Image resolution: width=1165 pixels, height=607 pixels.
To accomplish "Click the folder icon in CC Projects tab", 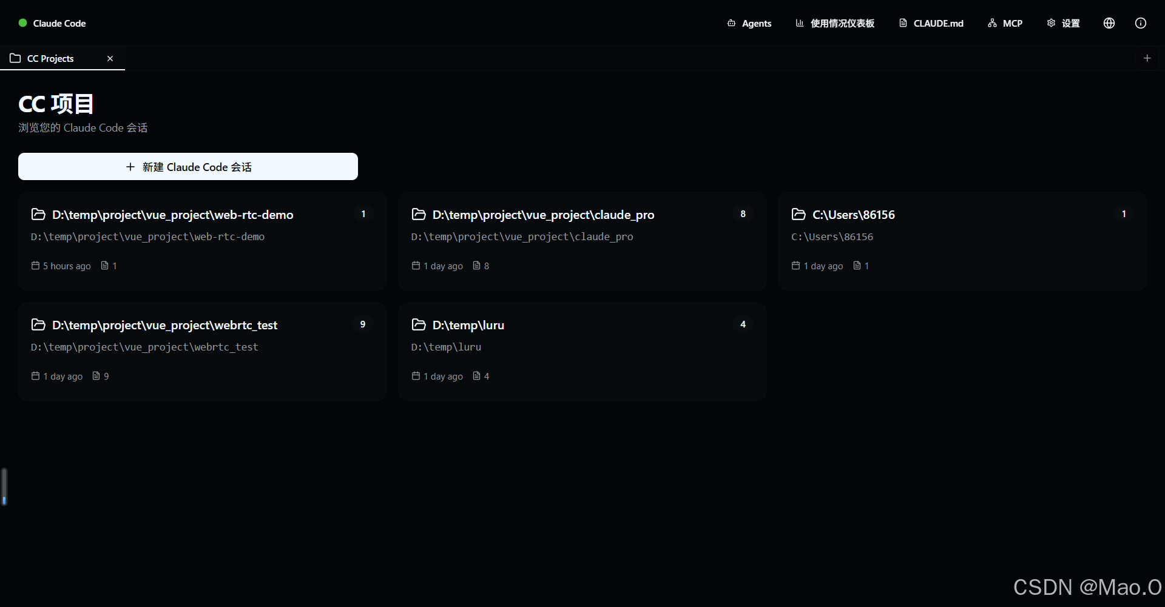I will point(15,58).
